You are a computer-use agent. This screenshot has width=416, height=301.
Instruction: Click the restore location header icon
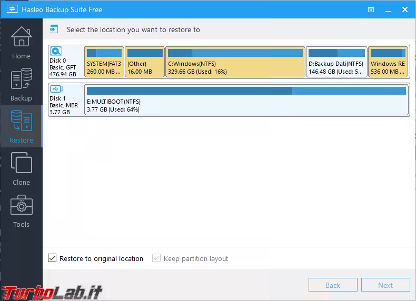pyautogui.click(x=54, y=29)
